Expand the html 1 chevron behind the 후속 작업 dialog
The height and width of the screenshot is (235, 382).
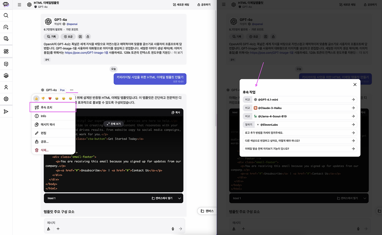[365, 198]
